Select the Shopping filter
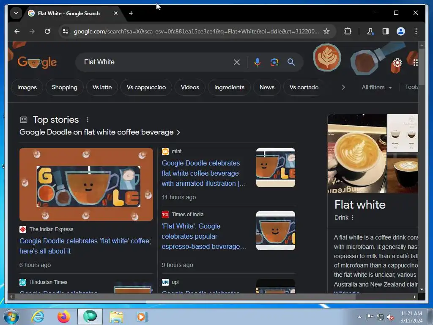 pyautogui.click(x=65, y=87)
